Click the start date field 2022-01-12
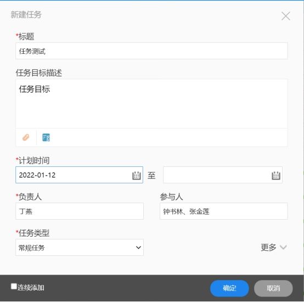This screenshot has width=304, height=302. click(x=79, y=175)
